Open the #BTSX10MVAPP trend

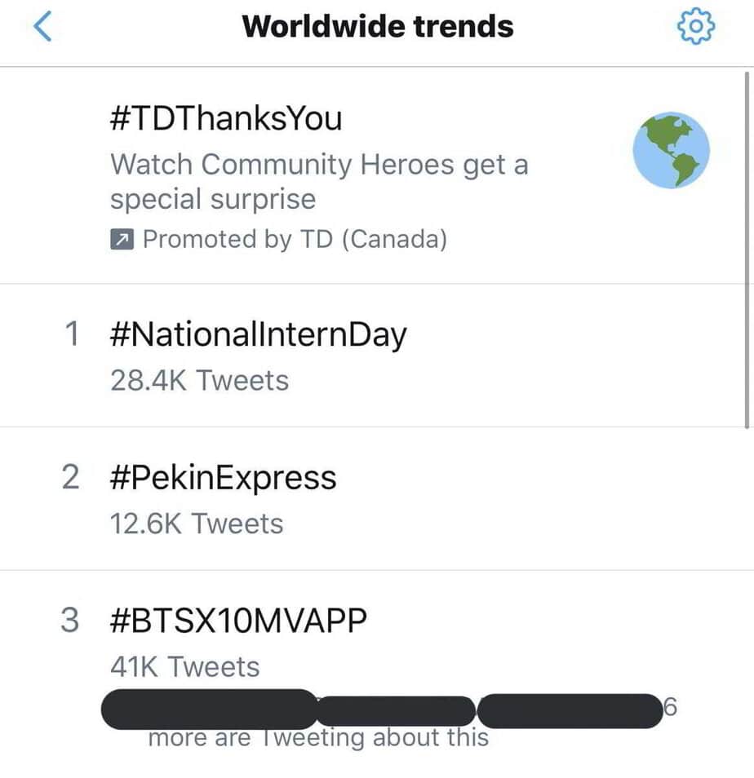(237, 621)
